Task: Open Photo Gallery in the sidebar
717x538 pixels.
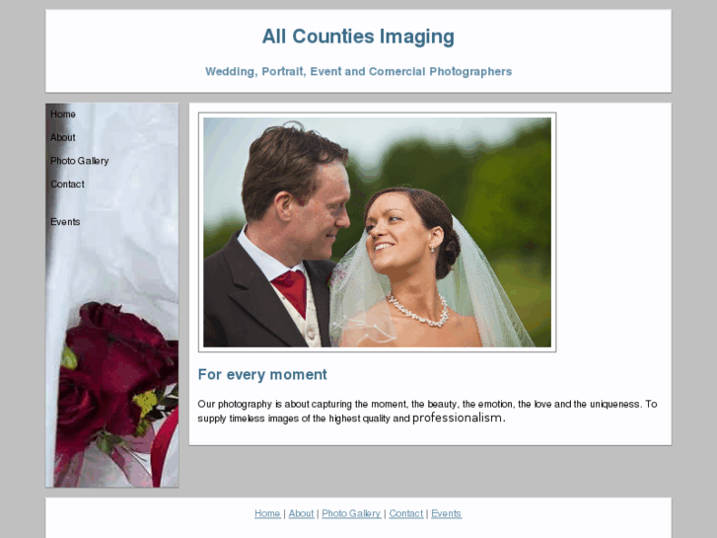Action: (80, 161)
